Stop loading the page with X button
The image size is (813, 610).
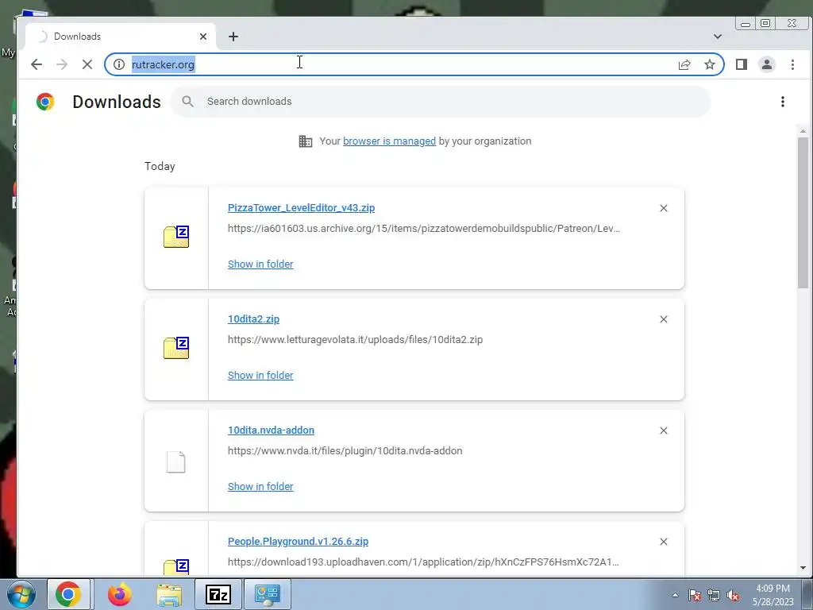87,64
